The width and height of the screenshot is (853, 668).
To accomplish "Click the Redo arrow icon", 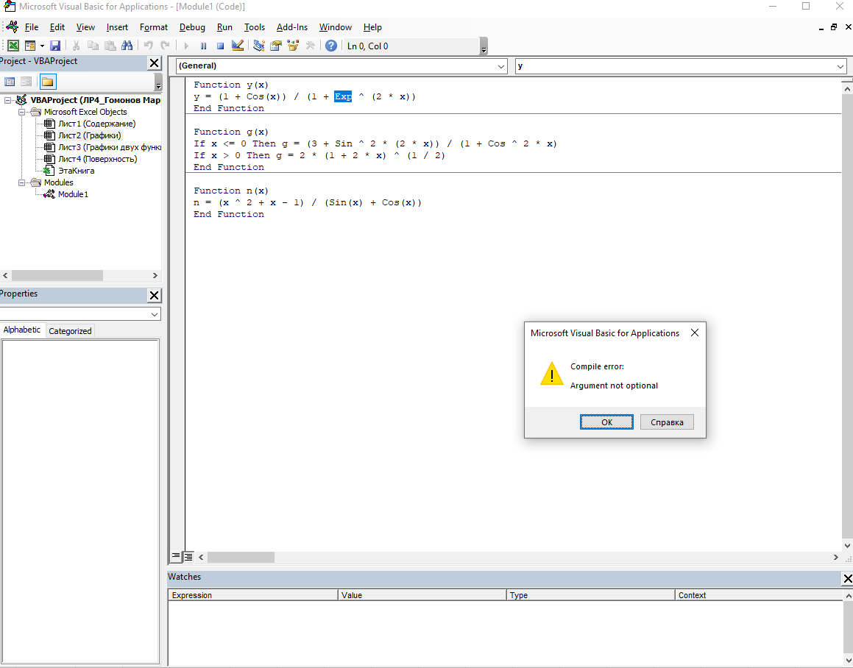I will (165, 46).
